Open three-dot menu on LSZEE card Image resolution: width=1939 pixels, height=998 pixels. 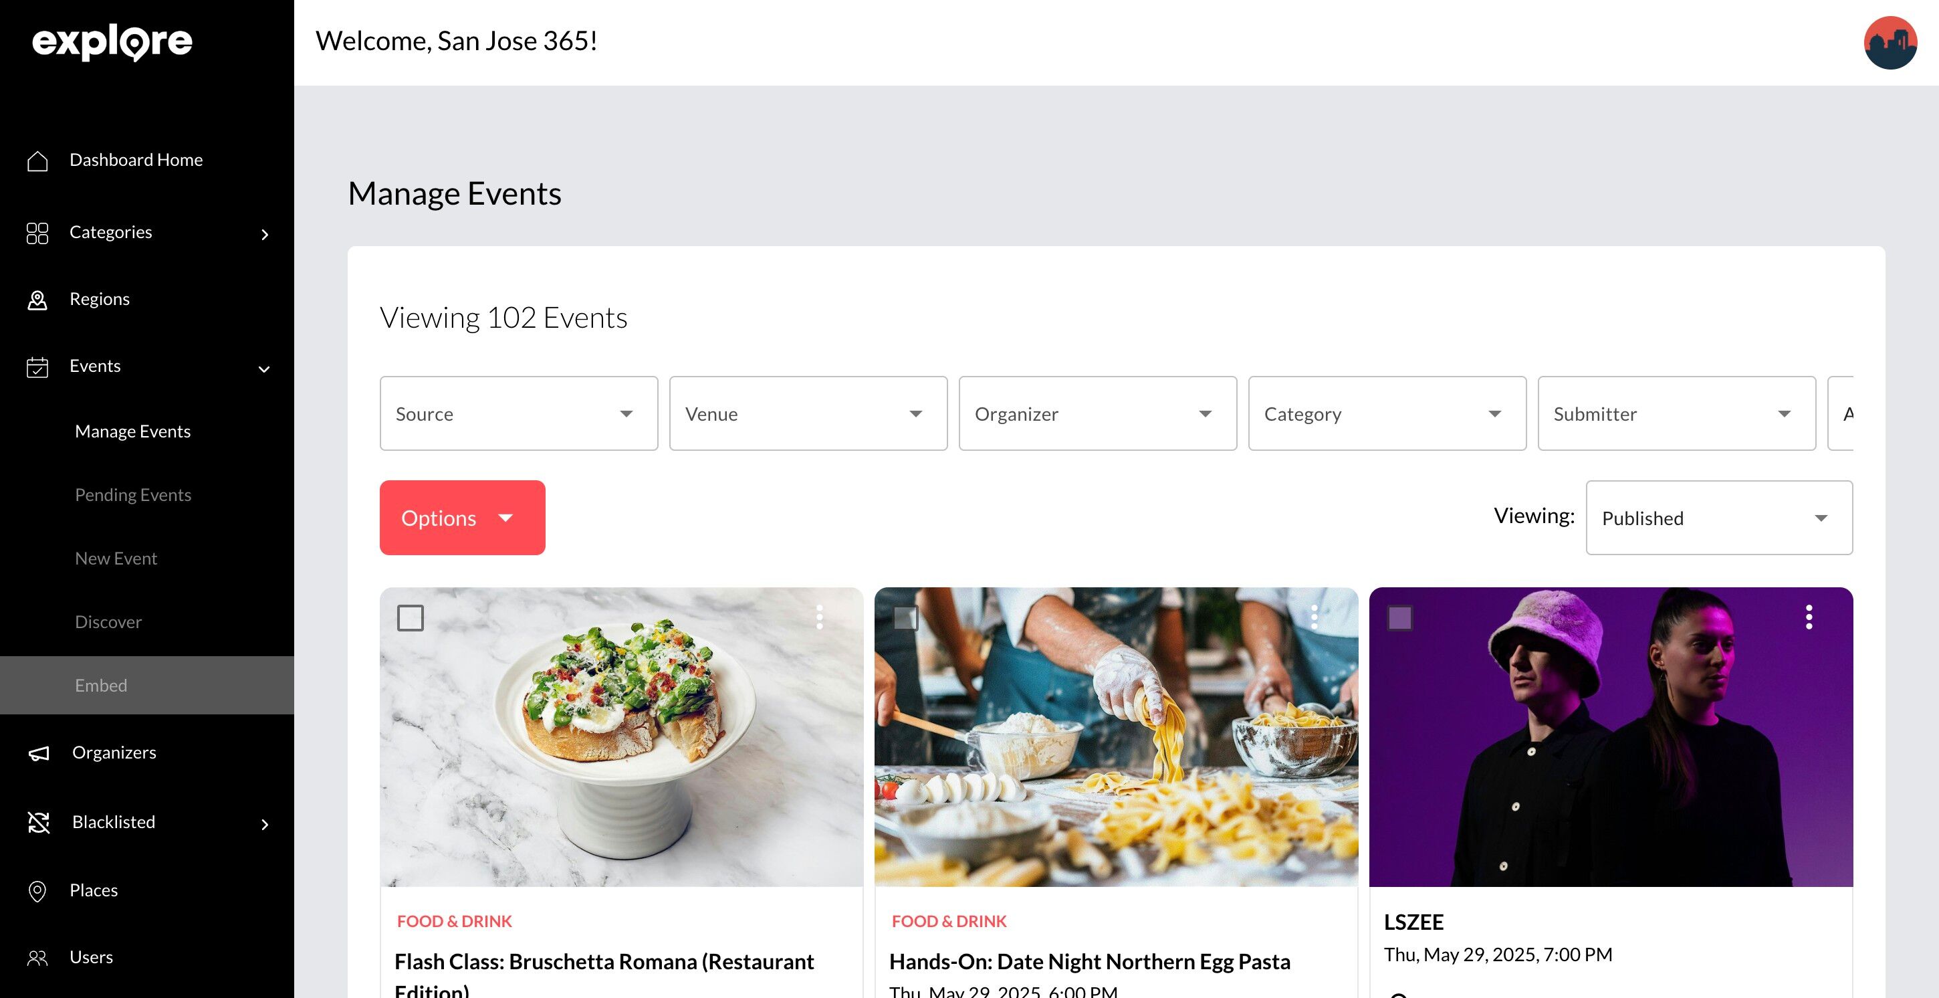tap(1808, 617)
